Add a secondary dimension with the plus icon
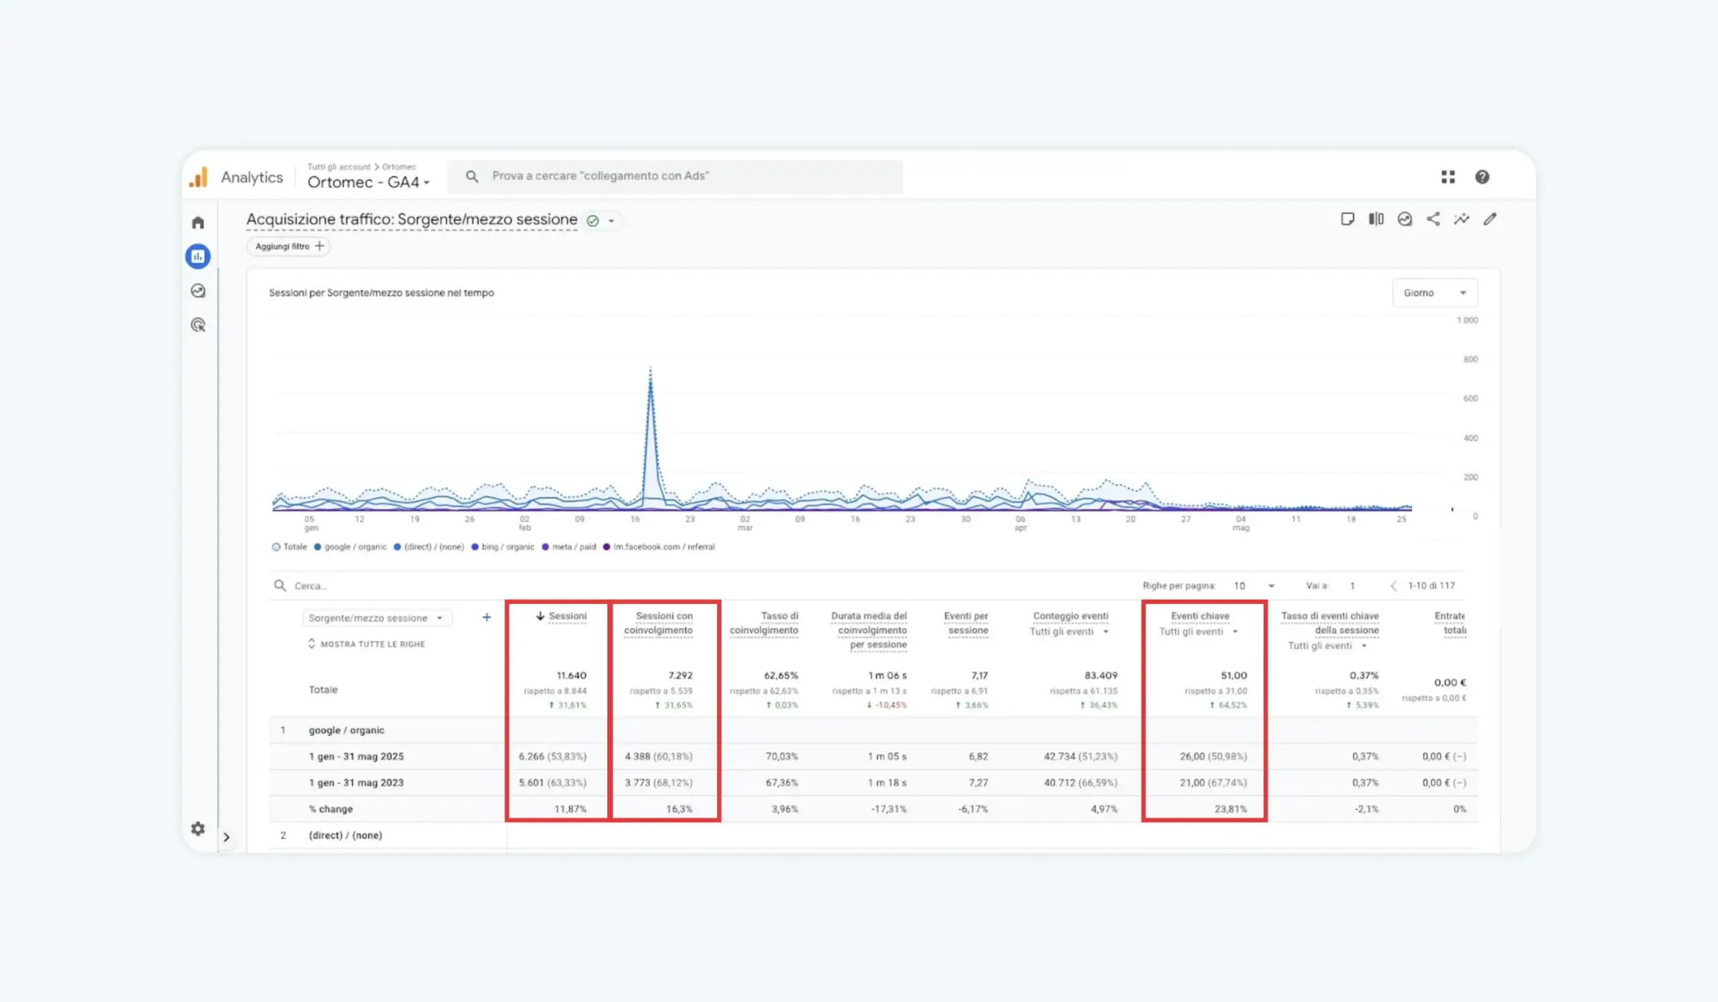 487,617
